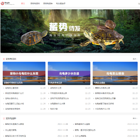Open the article 为什么养鳄龟
The image size is (140, 140).
pyautogui.click(x=80, y=136)
